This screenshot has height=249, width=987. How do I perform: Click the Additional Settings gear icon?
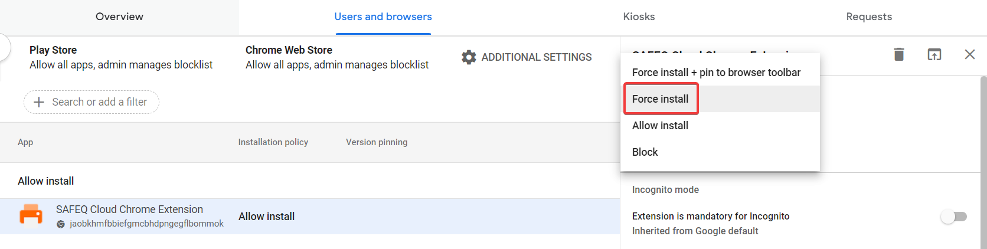tap(469, 57)
